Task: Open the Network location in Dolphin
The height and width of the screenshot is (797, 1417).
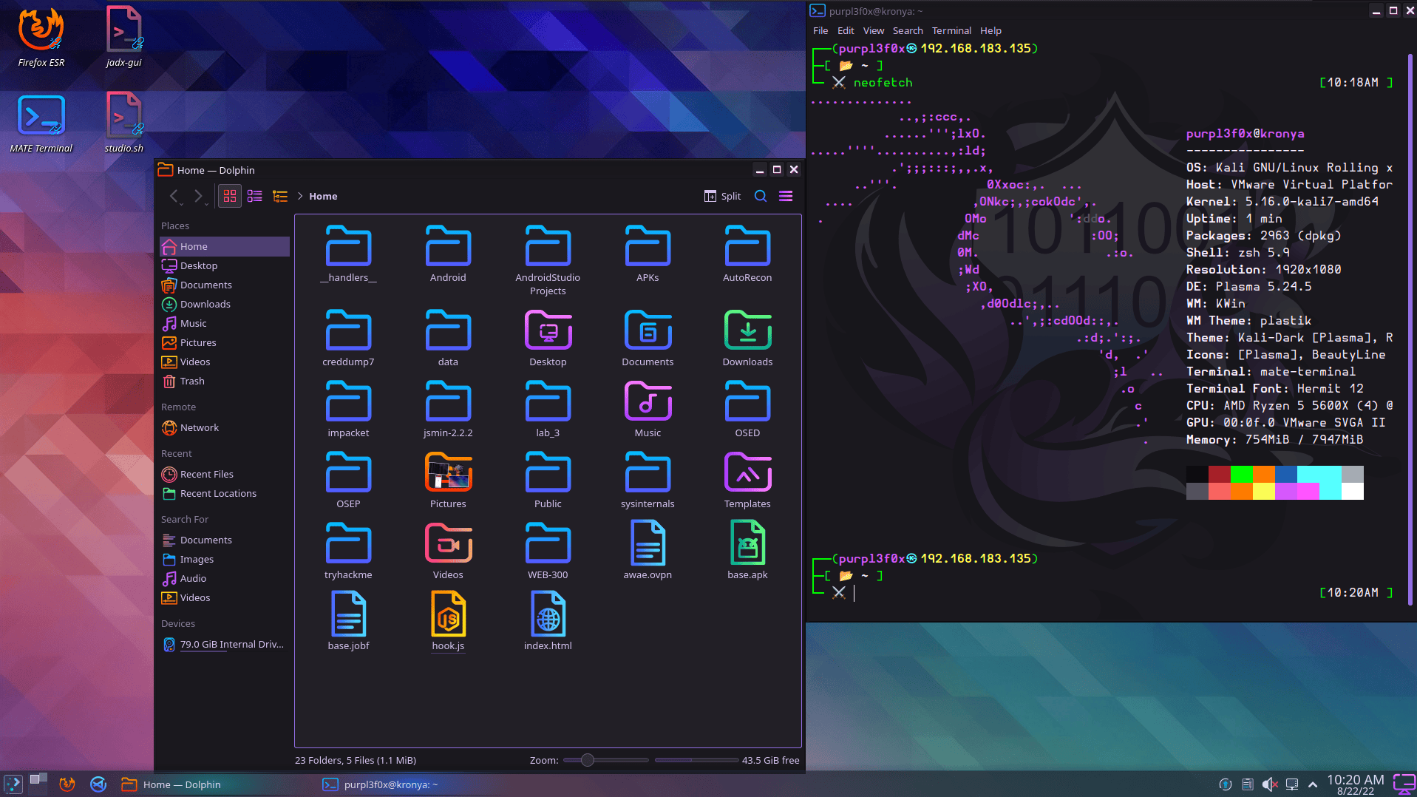Action: 199,427
